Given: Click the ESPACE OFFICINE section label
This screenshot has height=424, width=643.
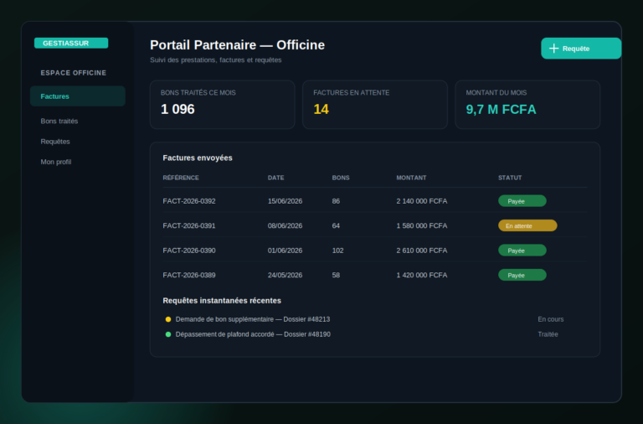Looking at the screenshot, I should (74, 73).
